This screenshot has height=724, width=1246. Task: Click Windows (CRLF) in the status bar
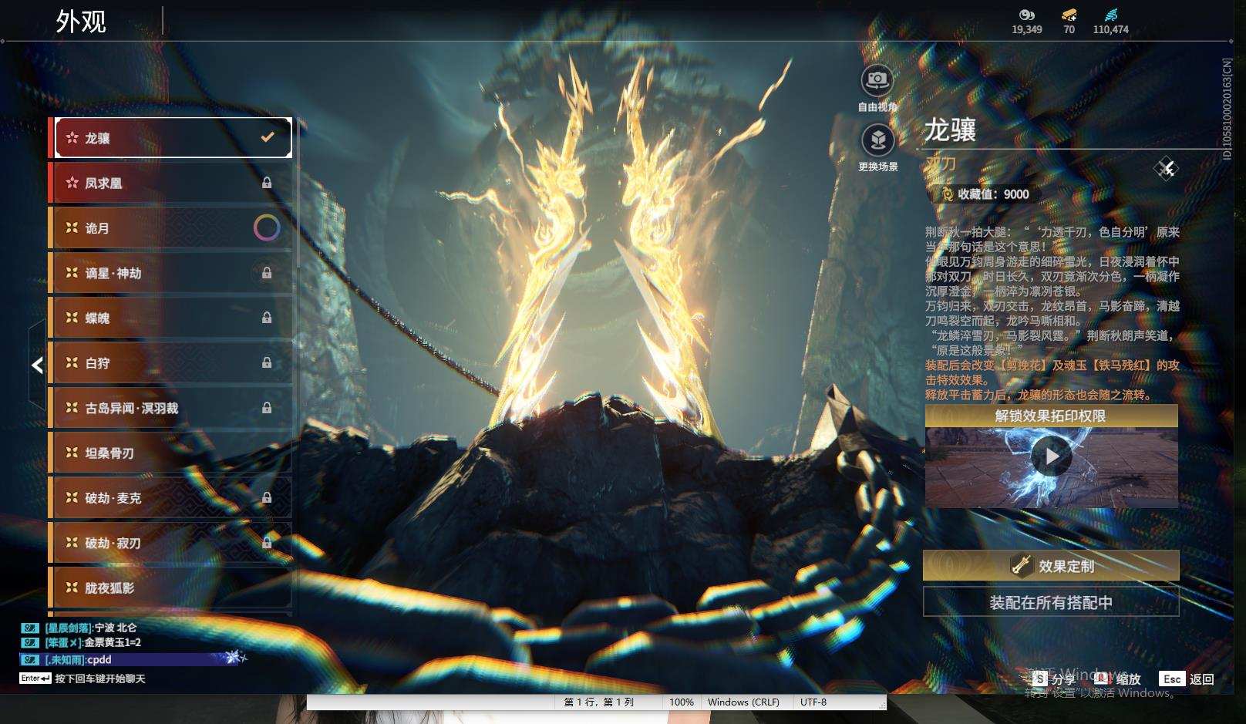pos(743,702)
